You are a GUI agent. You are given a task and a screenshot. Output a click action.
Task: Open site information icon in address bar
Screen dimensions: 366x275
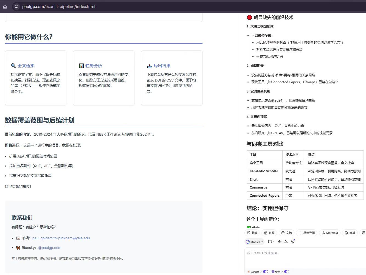pyautogui.click(x=17, y=7)
